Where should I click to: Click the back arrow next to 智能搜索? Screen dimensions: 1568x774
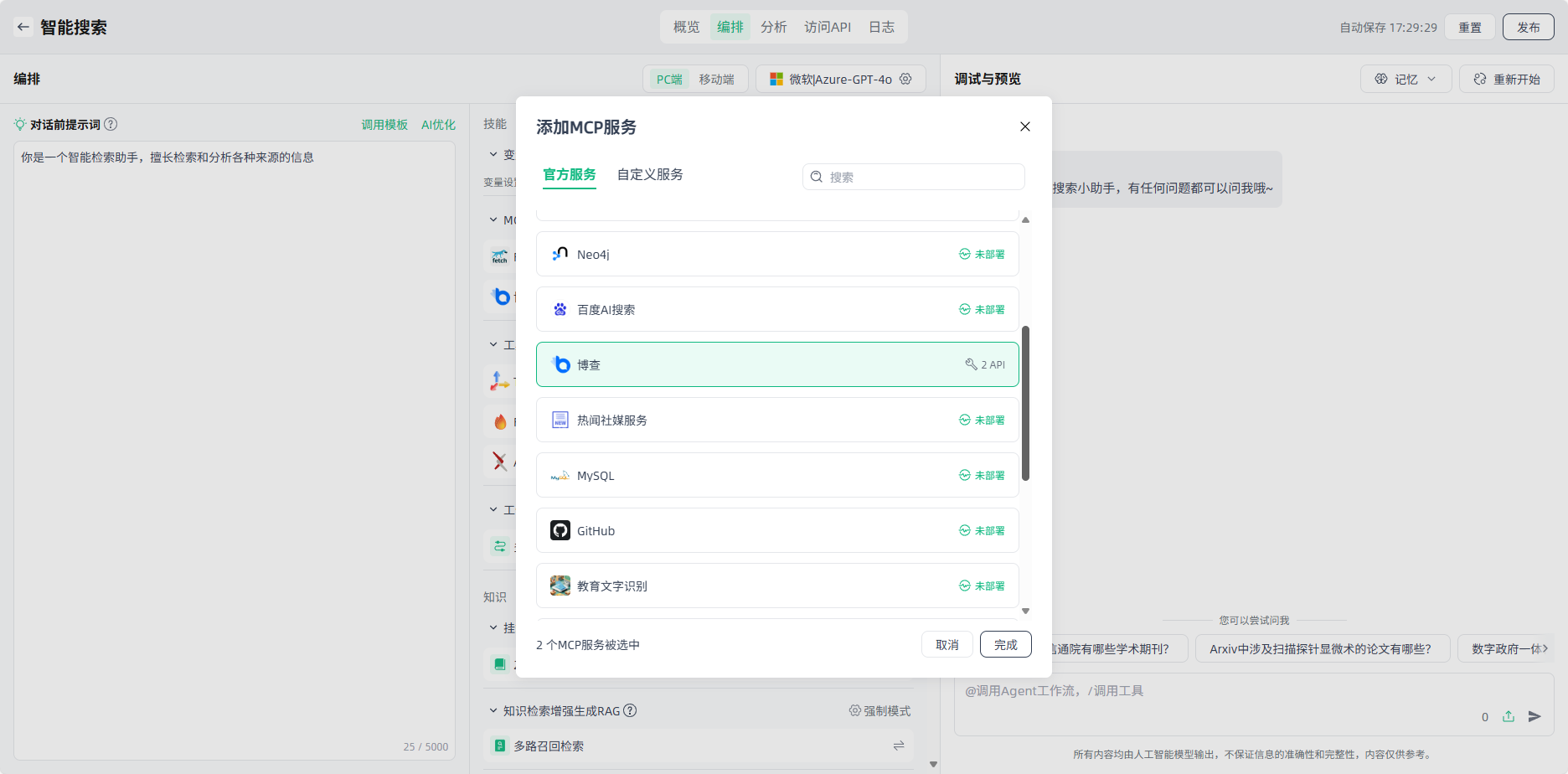click(x=23, y=27)
